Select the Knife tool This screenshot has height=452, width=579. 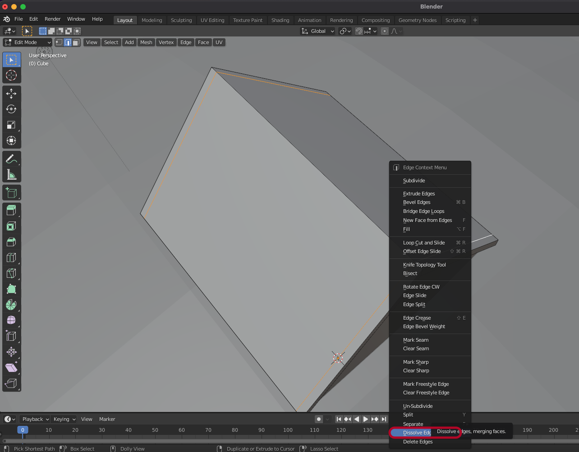click(x=11, y=273)
